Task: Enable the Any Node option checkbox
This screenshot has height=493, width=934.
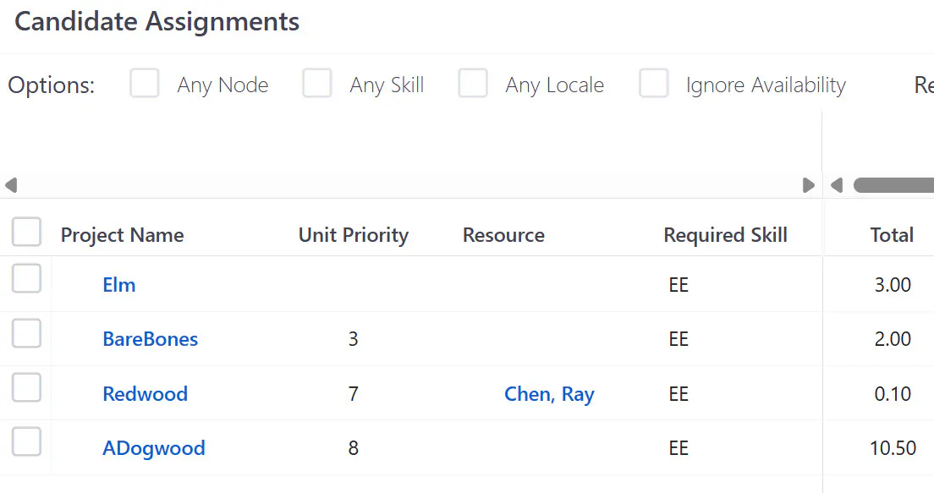Action: coord(144,83)
